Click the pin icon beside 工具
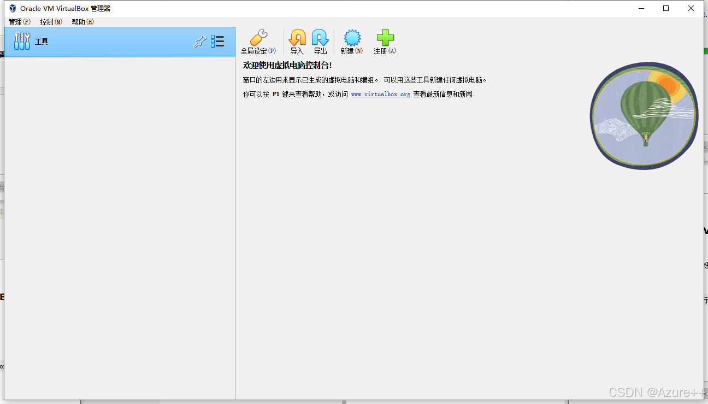The width and height of the screenshot is (708, 404). [200, 42]
